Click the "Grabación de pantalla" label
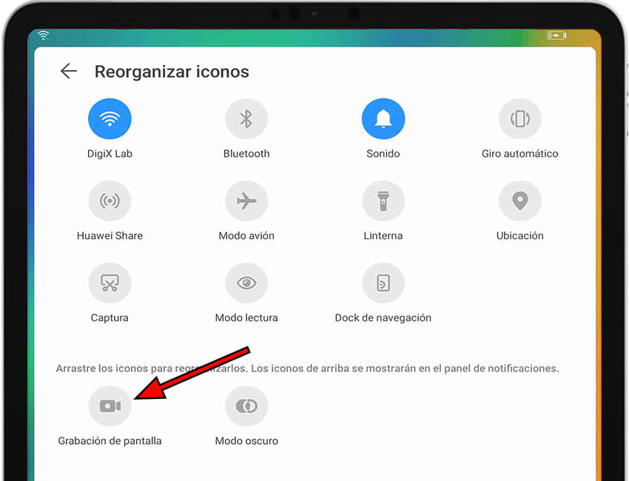The image size is (629, 481). (110, 441)
